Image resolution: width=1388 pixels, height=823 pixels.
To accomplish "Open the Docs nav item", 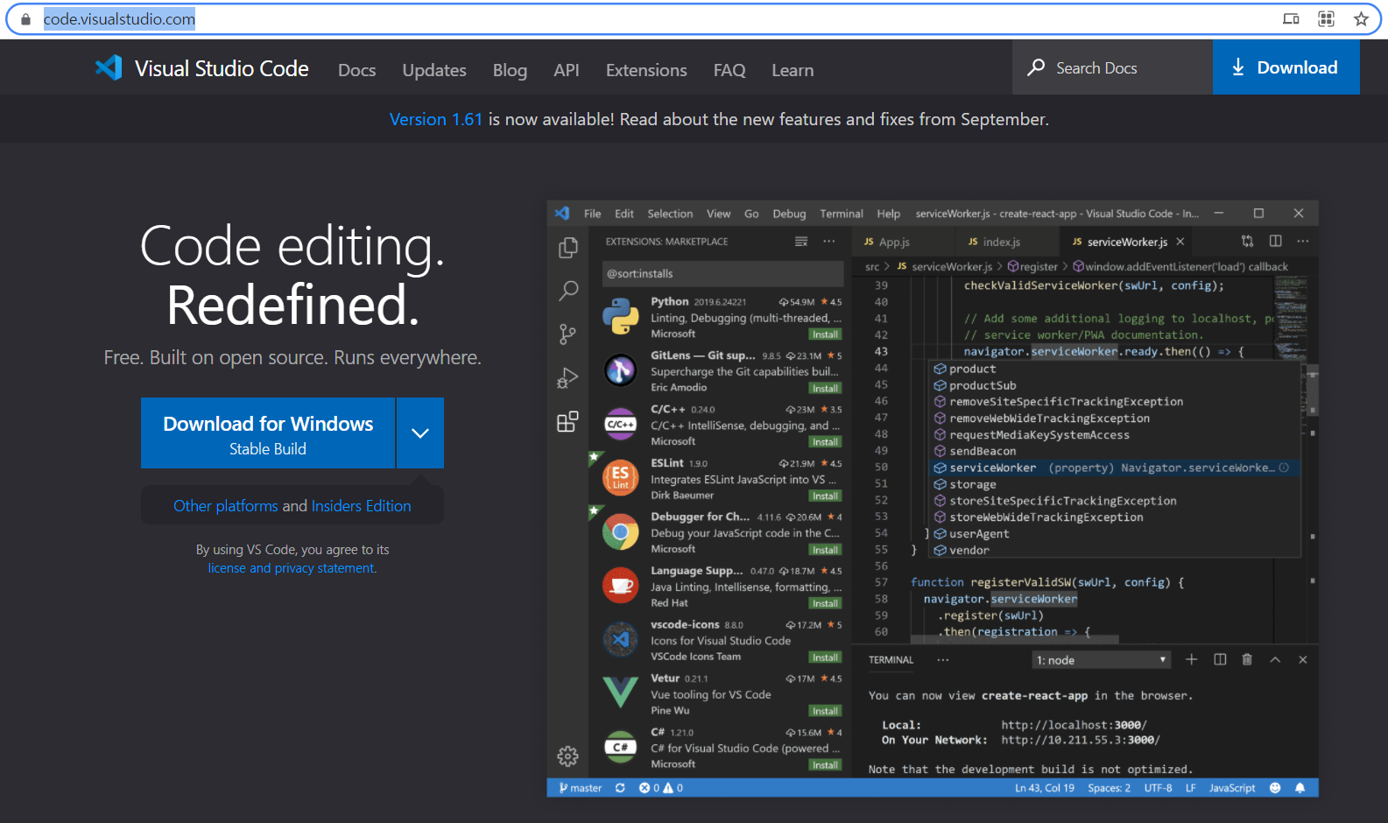I will point(357,70).
